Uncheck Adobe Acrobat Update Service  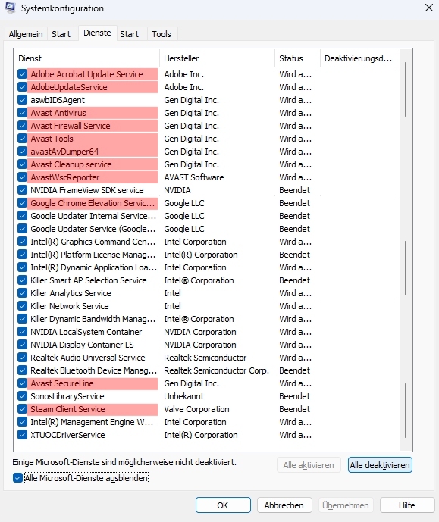coord(22,74)
